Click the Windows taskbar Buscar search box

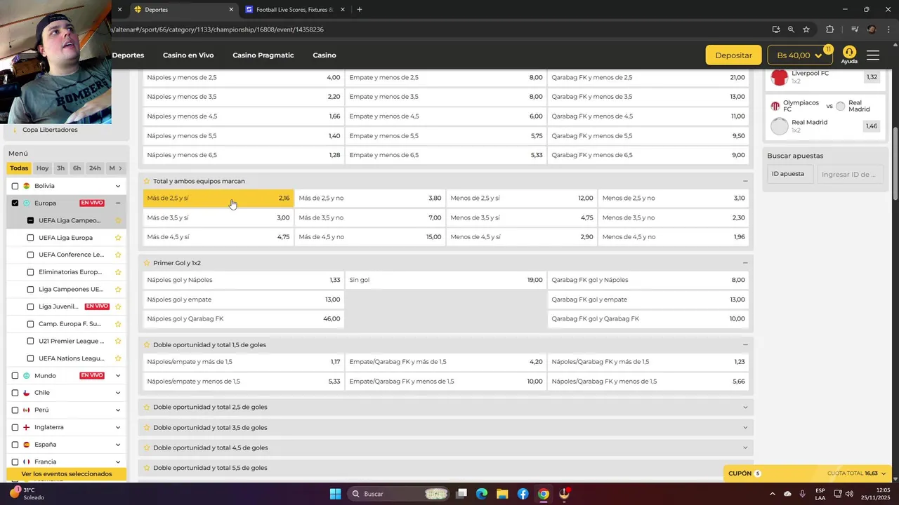[x=400, y=494]
